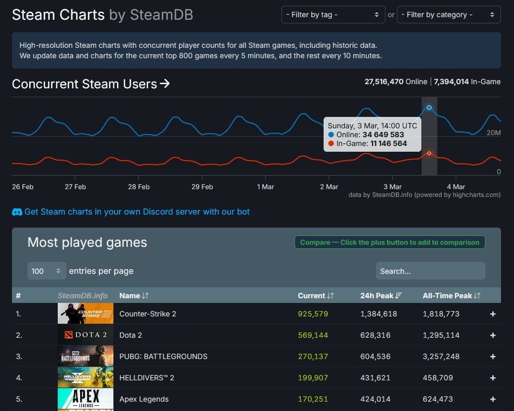Select the 424,014 24h peak value

point(375,399)
